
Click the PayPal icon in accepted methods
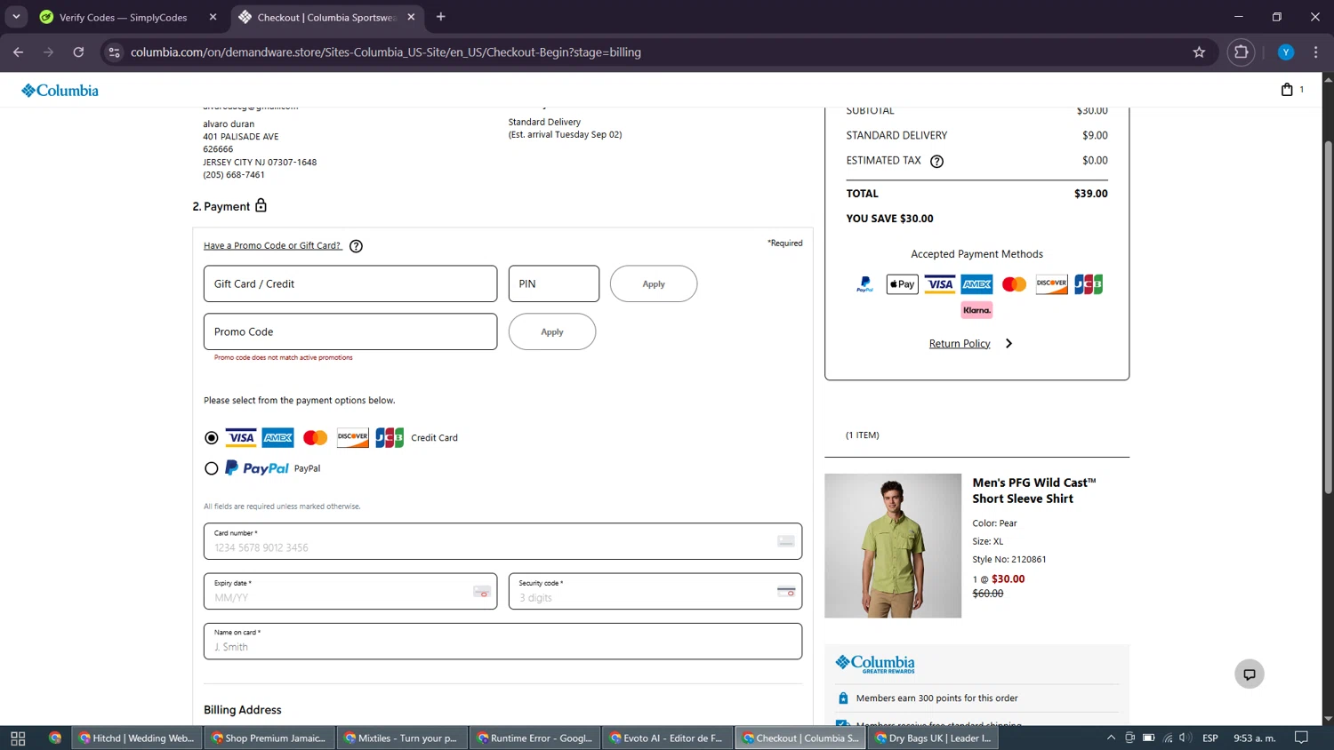pos(864,284)
